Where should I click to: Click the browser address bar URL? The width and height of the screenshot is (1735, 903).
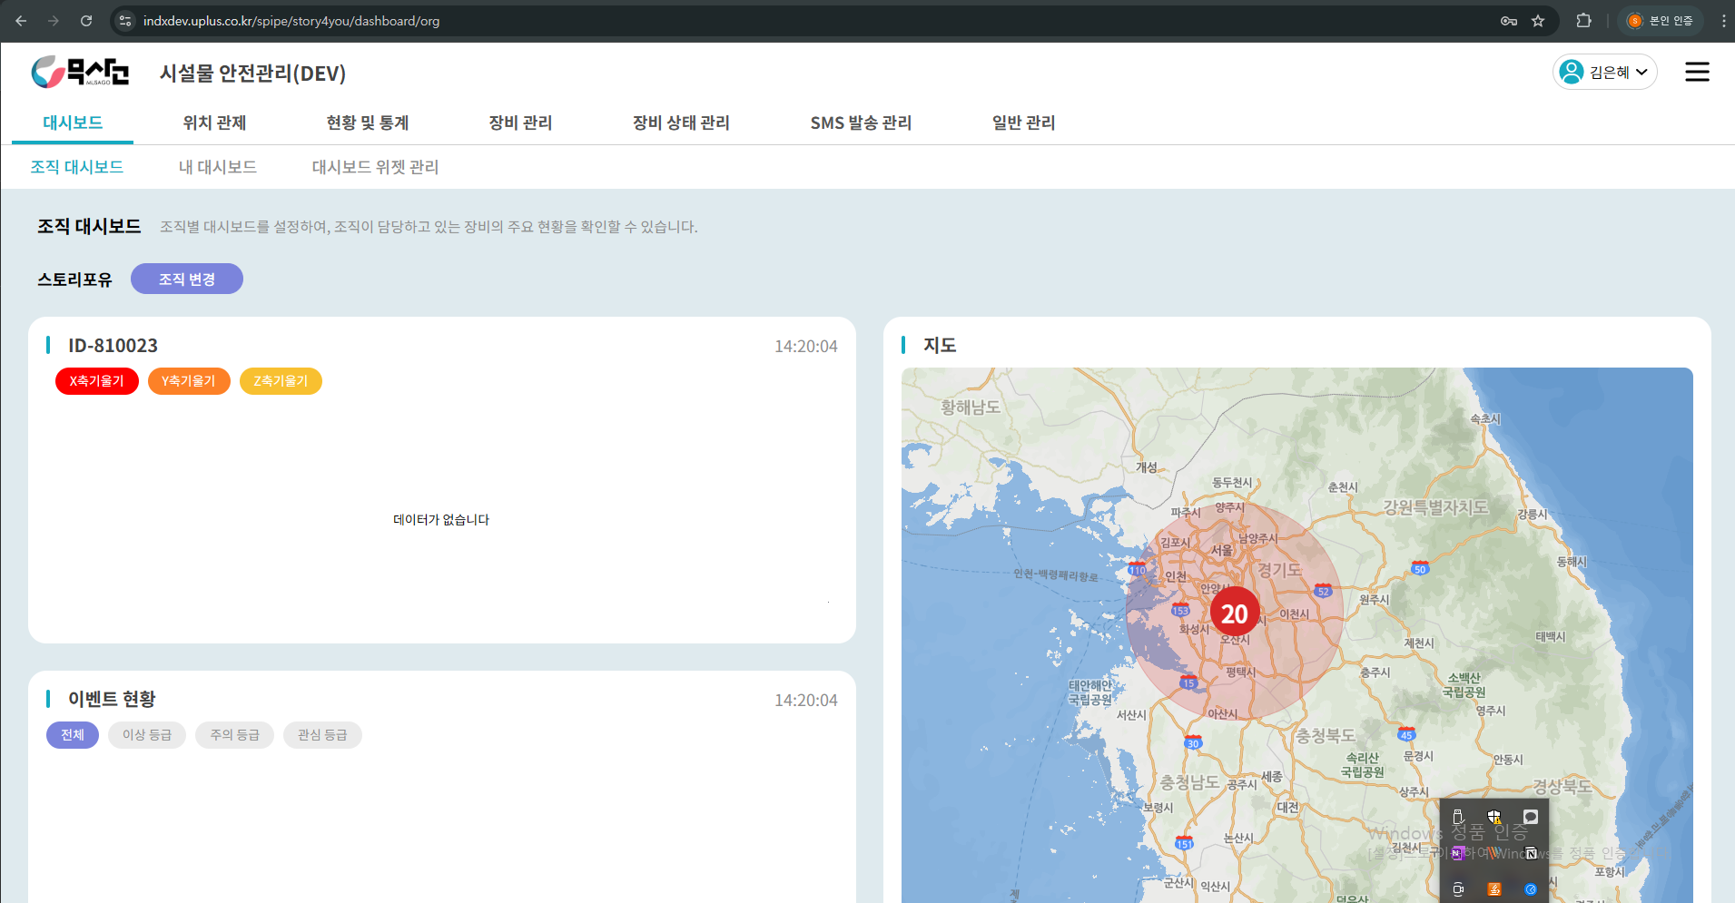coord(291,21)
